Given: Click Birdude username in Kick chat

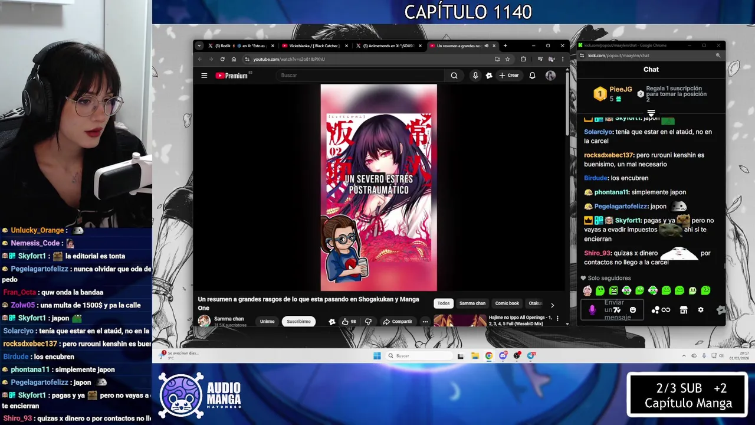Looking at the screenshot, I should point(596,178).
